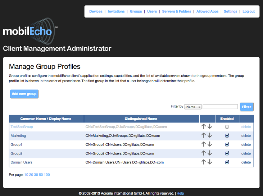Click the Common Name / Display Name header

[47, 119]
